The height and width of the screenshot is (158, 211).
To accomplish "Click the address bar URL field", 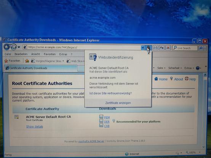I will click(82, 47).
